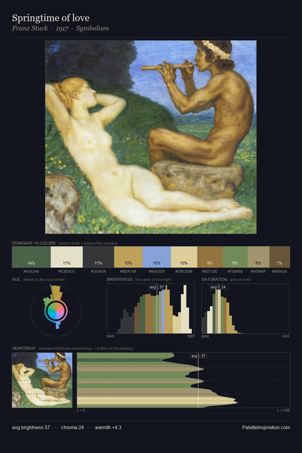Image resolution: width=302 pixels, height=453 pixels.
Task: Click the '#E3E0C5' hex code label
Action: 66,271
